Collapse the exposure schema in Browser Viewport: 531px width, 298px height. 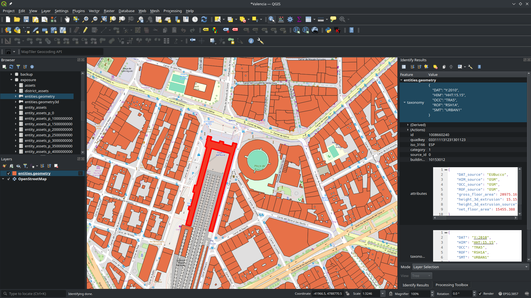(x=11, y=80)
